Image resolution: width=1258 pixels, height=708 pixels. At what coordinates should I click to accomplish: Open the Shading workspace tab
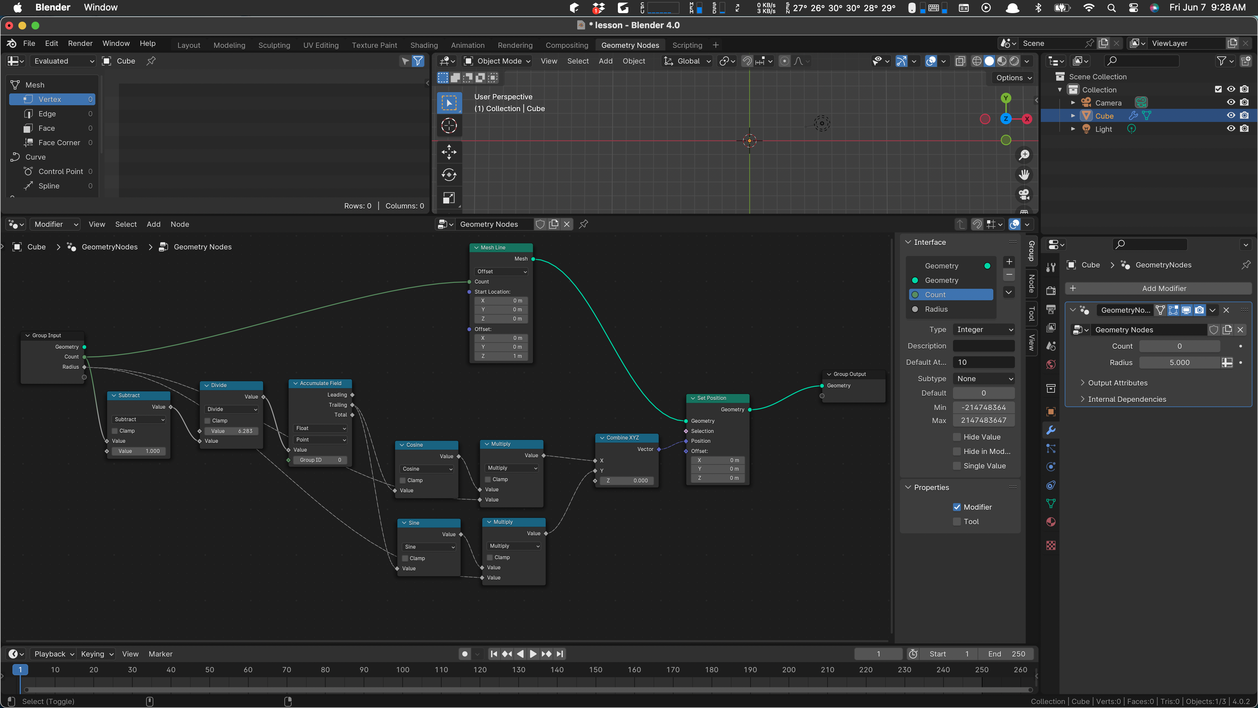424,45
